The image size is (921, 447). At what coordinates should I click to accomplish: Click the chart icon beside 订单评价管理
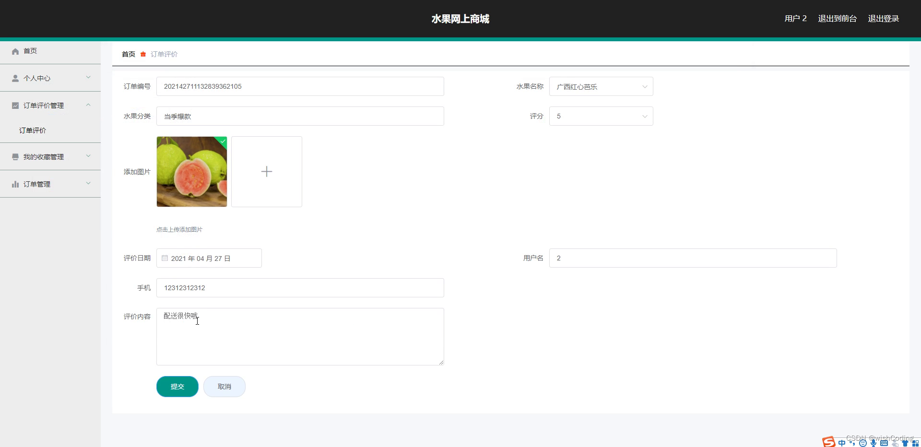(x=15, y=105)
